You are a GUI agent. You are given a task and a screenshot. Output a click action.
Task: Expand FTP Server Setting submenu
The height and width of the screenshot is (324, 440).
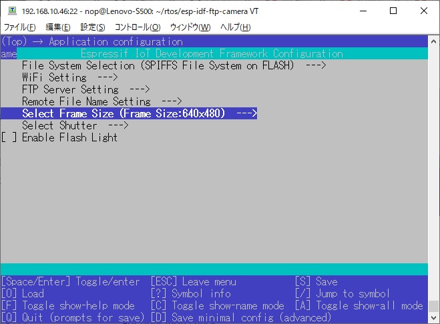point(86,90)
